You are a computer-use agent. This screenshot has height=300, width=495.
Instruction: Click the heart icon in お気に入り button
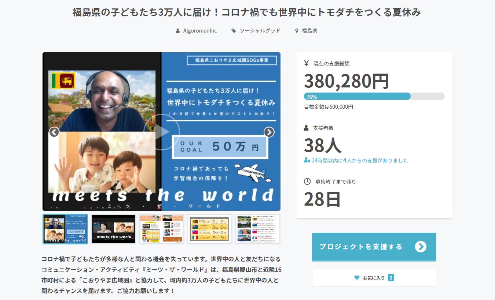357,278
